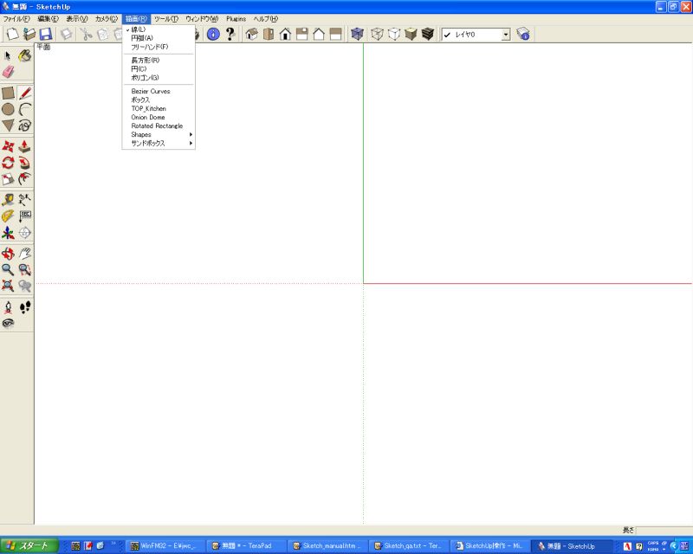Select 長方形(R) in the menu
693x554 pixels.
coord(159,60)
